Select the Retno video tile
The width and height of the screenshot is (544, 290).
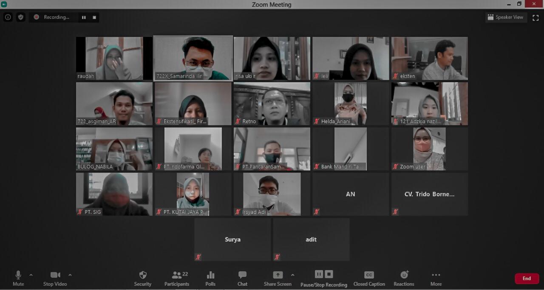272,104
